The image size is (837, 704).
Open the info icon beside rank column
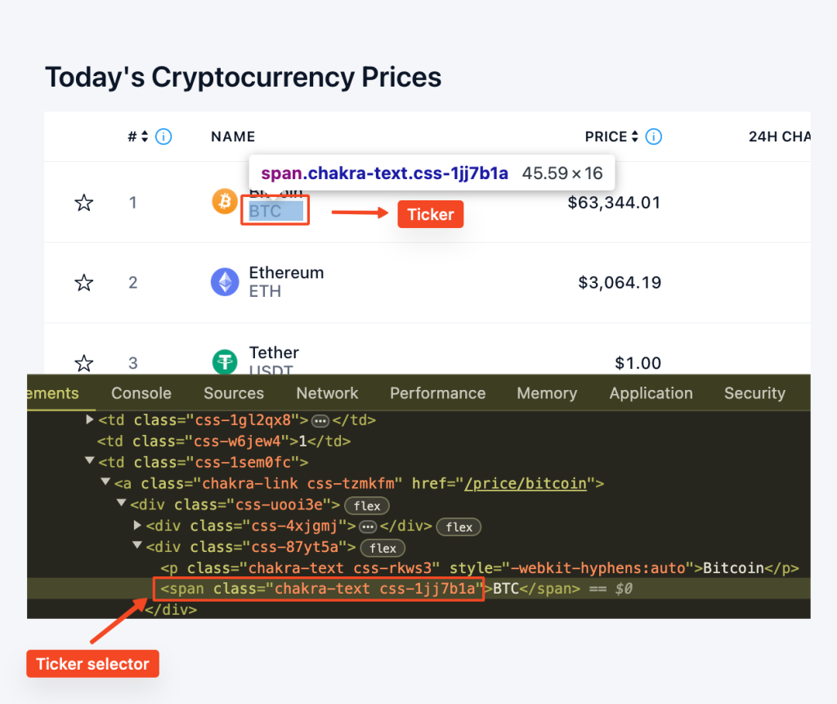[x=163, y=137]
